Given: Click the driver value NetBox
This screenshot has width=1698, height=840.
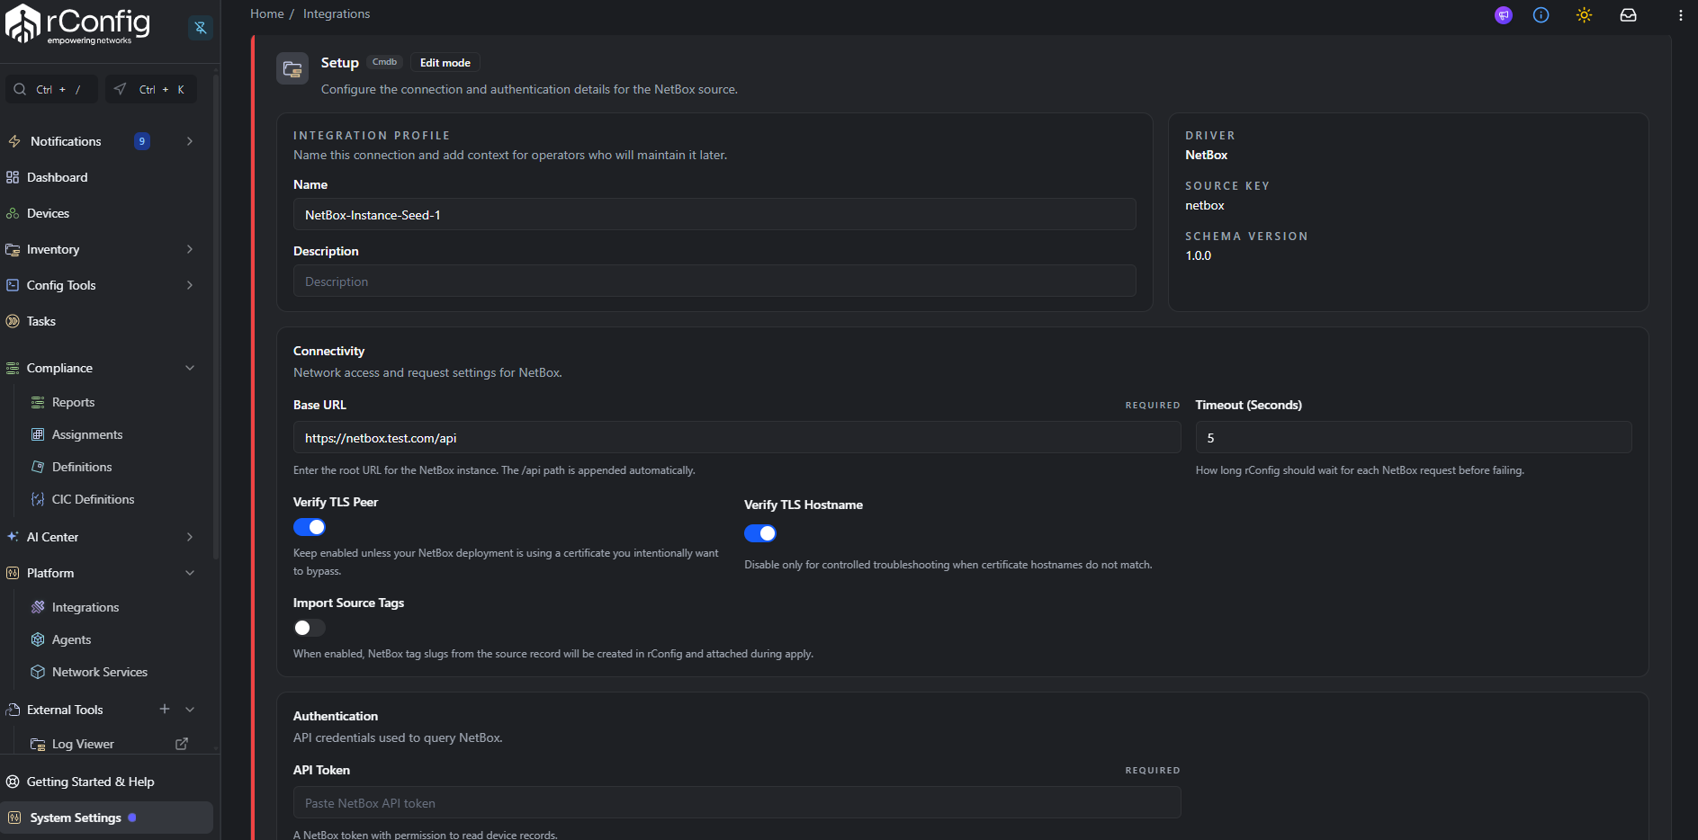Looking at the screenshot, I should click(x=1207, y=155).
